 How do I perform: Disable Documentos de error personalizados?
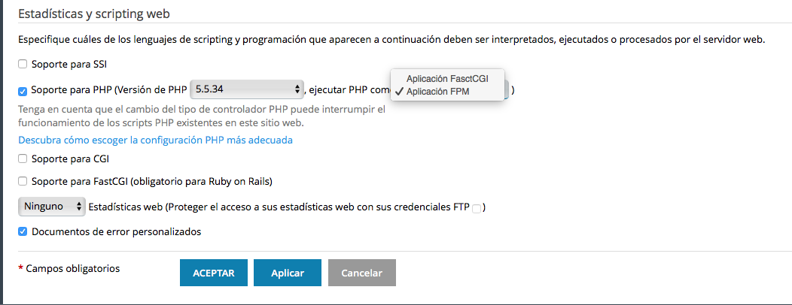pyautogui.click(x=23, y=231)
